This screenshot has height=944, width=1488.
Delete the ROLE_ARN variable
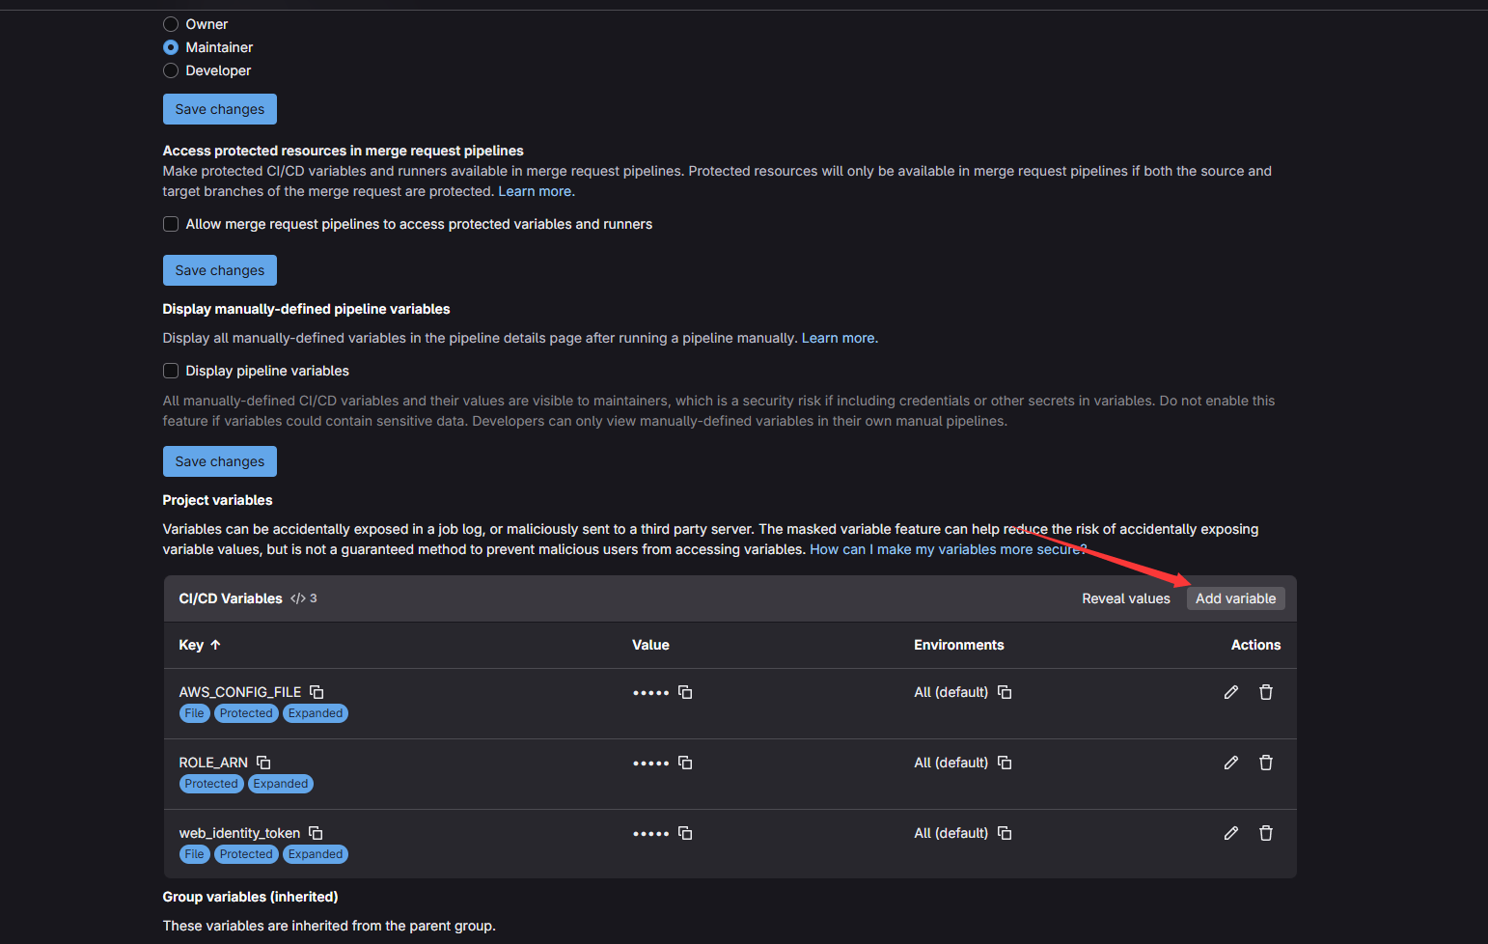click(x=1266, y=763)
